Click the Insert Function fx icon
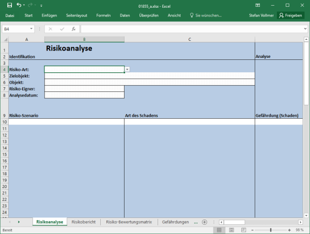 [74, 29]
